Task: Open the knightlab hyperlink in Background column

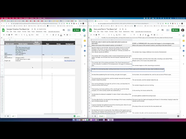Action: click(x=70, y=61)
